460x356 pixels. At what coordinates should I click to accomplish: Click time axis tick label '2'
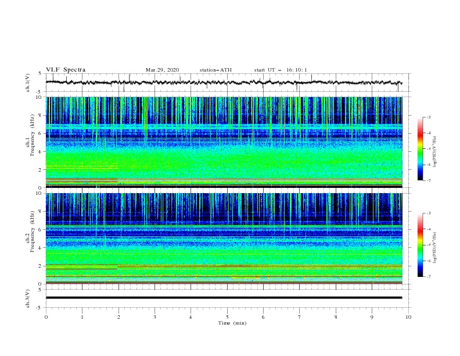118,317
